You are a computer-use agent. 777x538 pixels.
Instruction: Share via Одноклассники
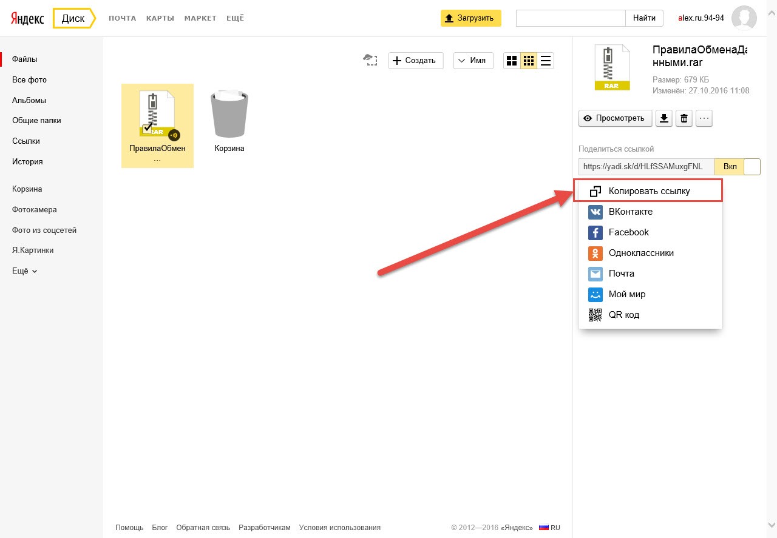pos(650,253)
